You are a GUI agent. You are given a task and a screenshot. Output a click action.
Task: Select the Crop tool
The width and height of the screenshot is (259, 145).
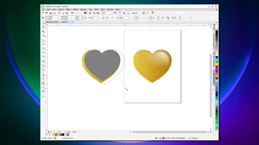click(43, 31)
